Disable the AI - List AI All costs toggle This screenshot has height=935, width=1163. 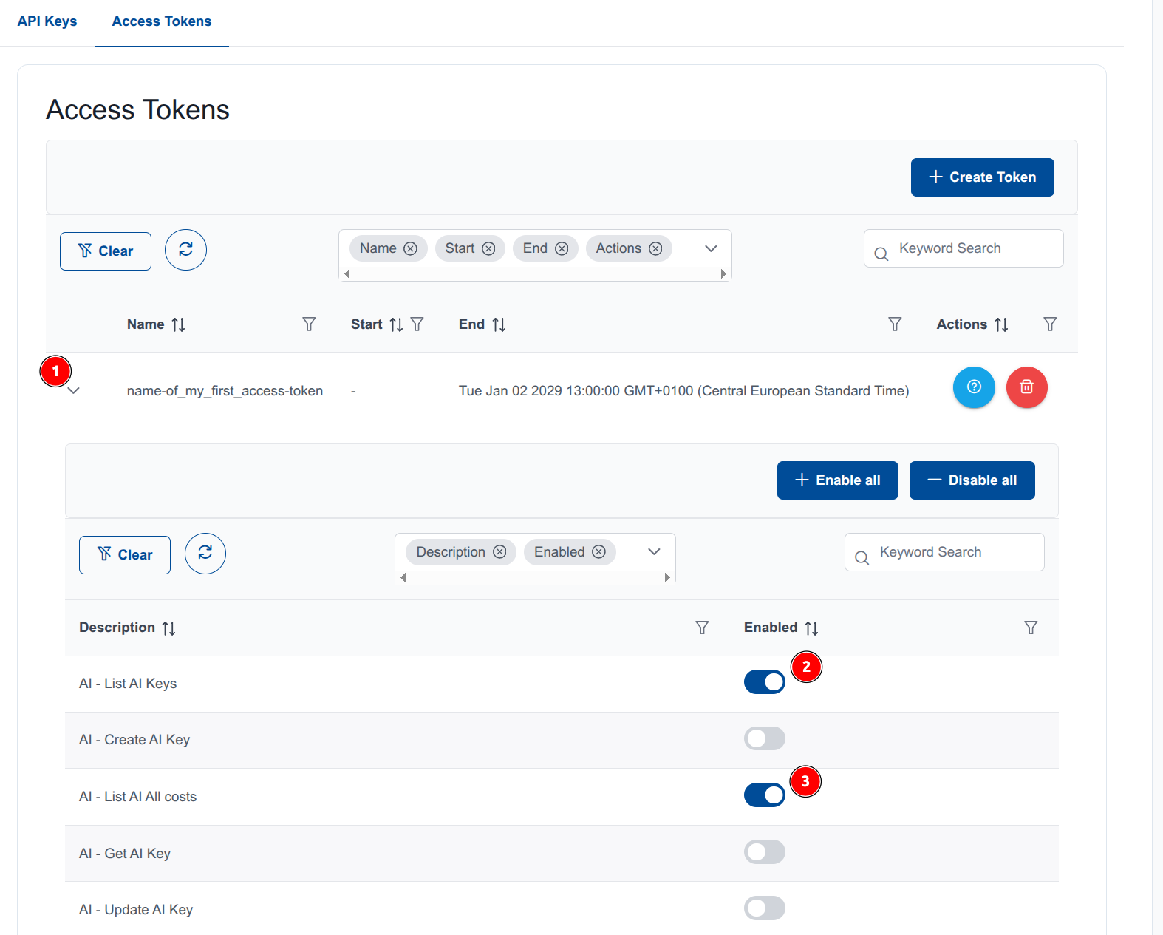pyautogui.click(x=765, y=795)
